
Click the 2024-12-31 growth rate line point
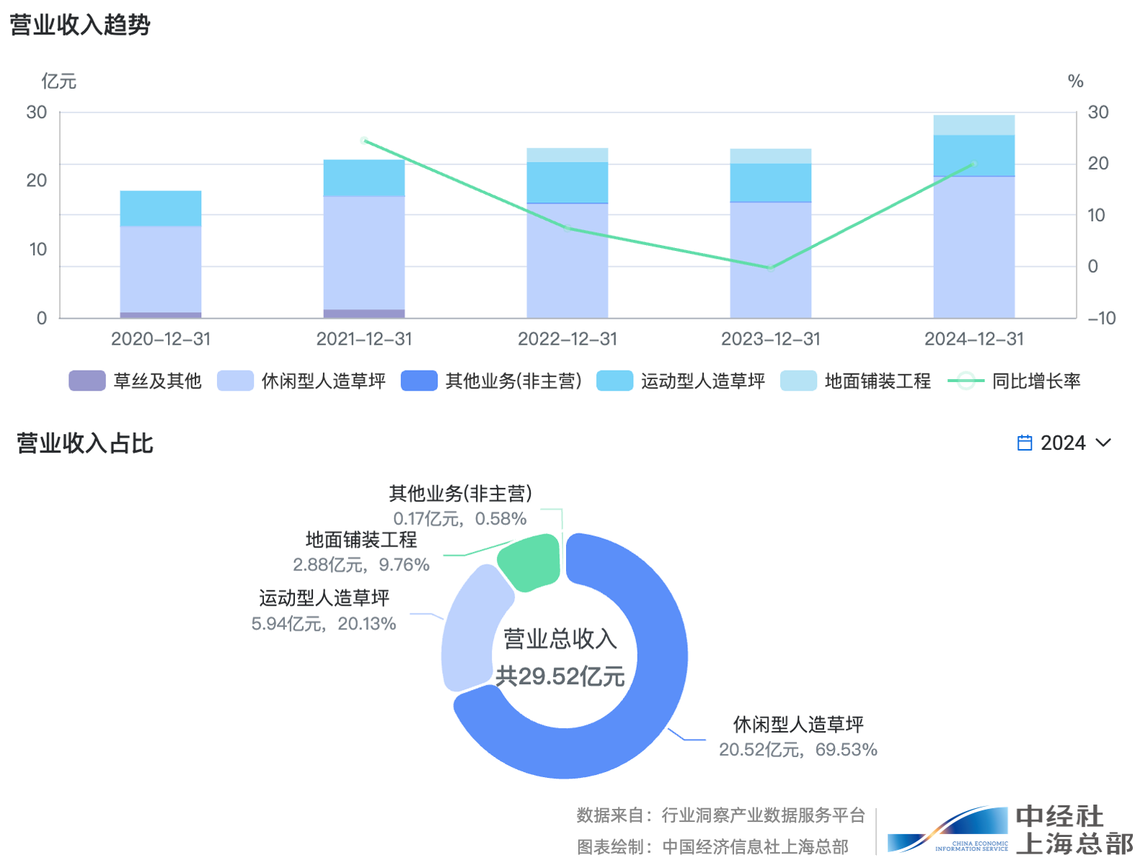pyautogui.click(x=973, y=164)
